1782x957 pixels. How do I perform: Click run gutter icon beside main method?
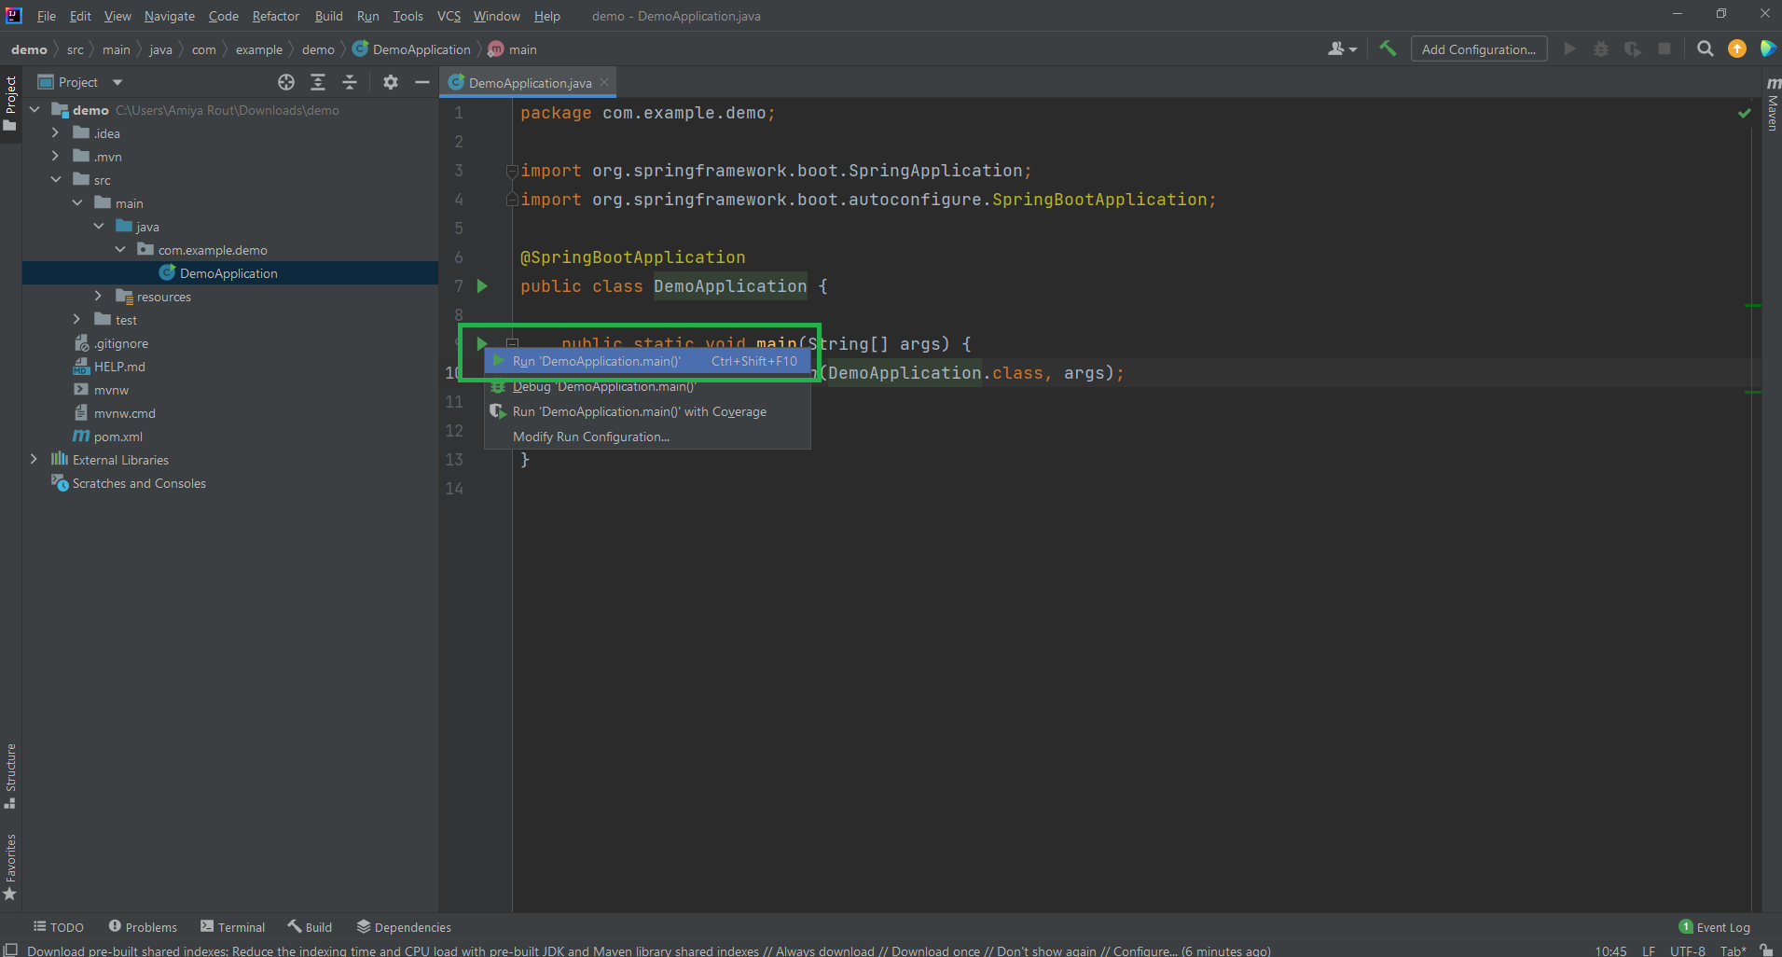482,343
